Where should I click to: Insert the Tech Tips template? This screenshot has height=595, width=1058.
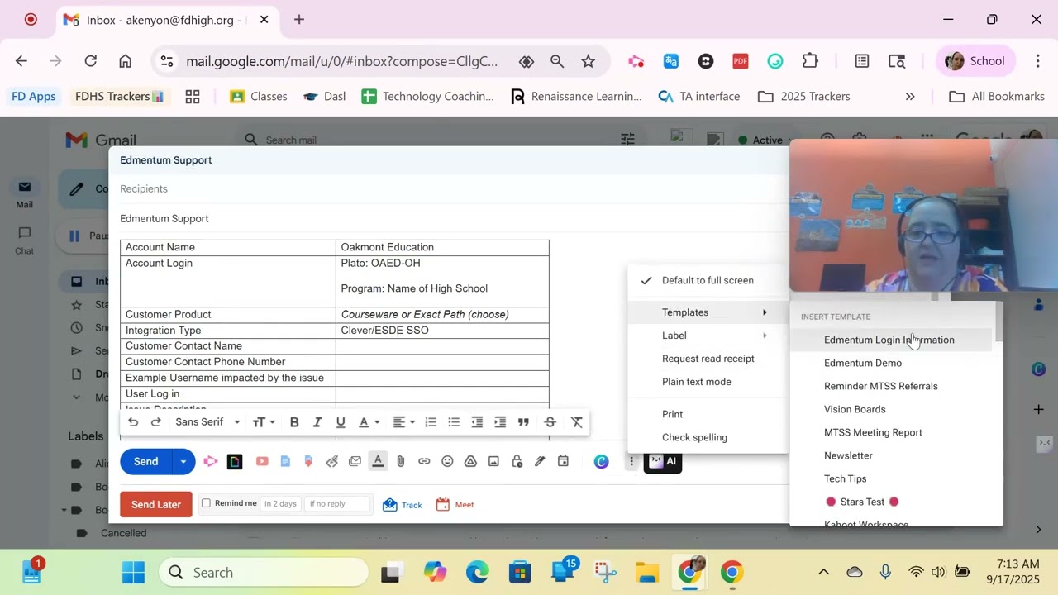pyautogui.click(x=891, y=478)
